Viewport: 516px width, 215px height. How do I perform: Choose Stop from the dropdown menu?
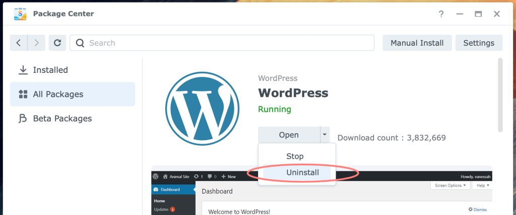click(x=295, y=156)
